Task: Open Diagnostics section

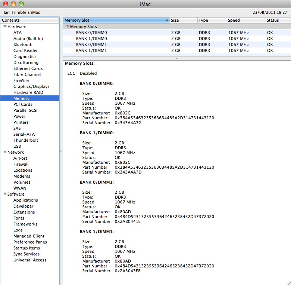Action: click(25, 56)
